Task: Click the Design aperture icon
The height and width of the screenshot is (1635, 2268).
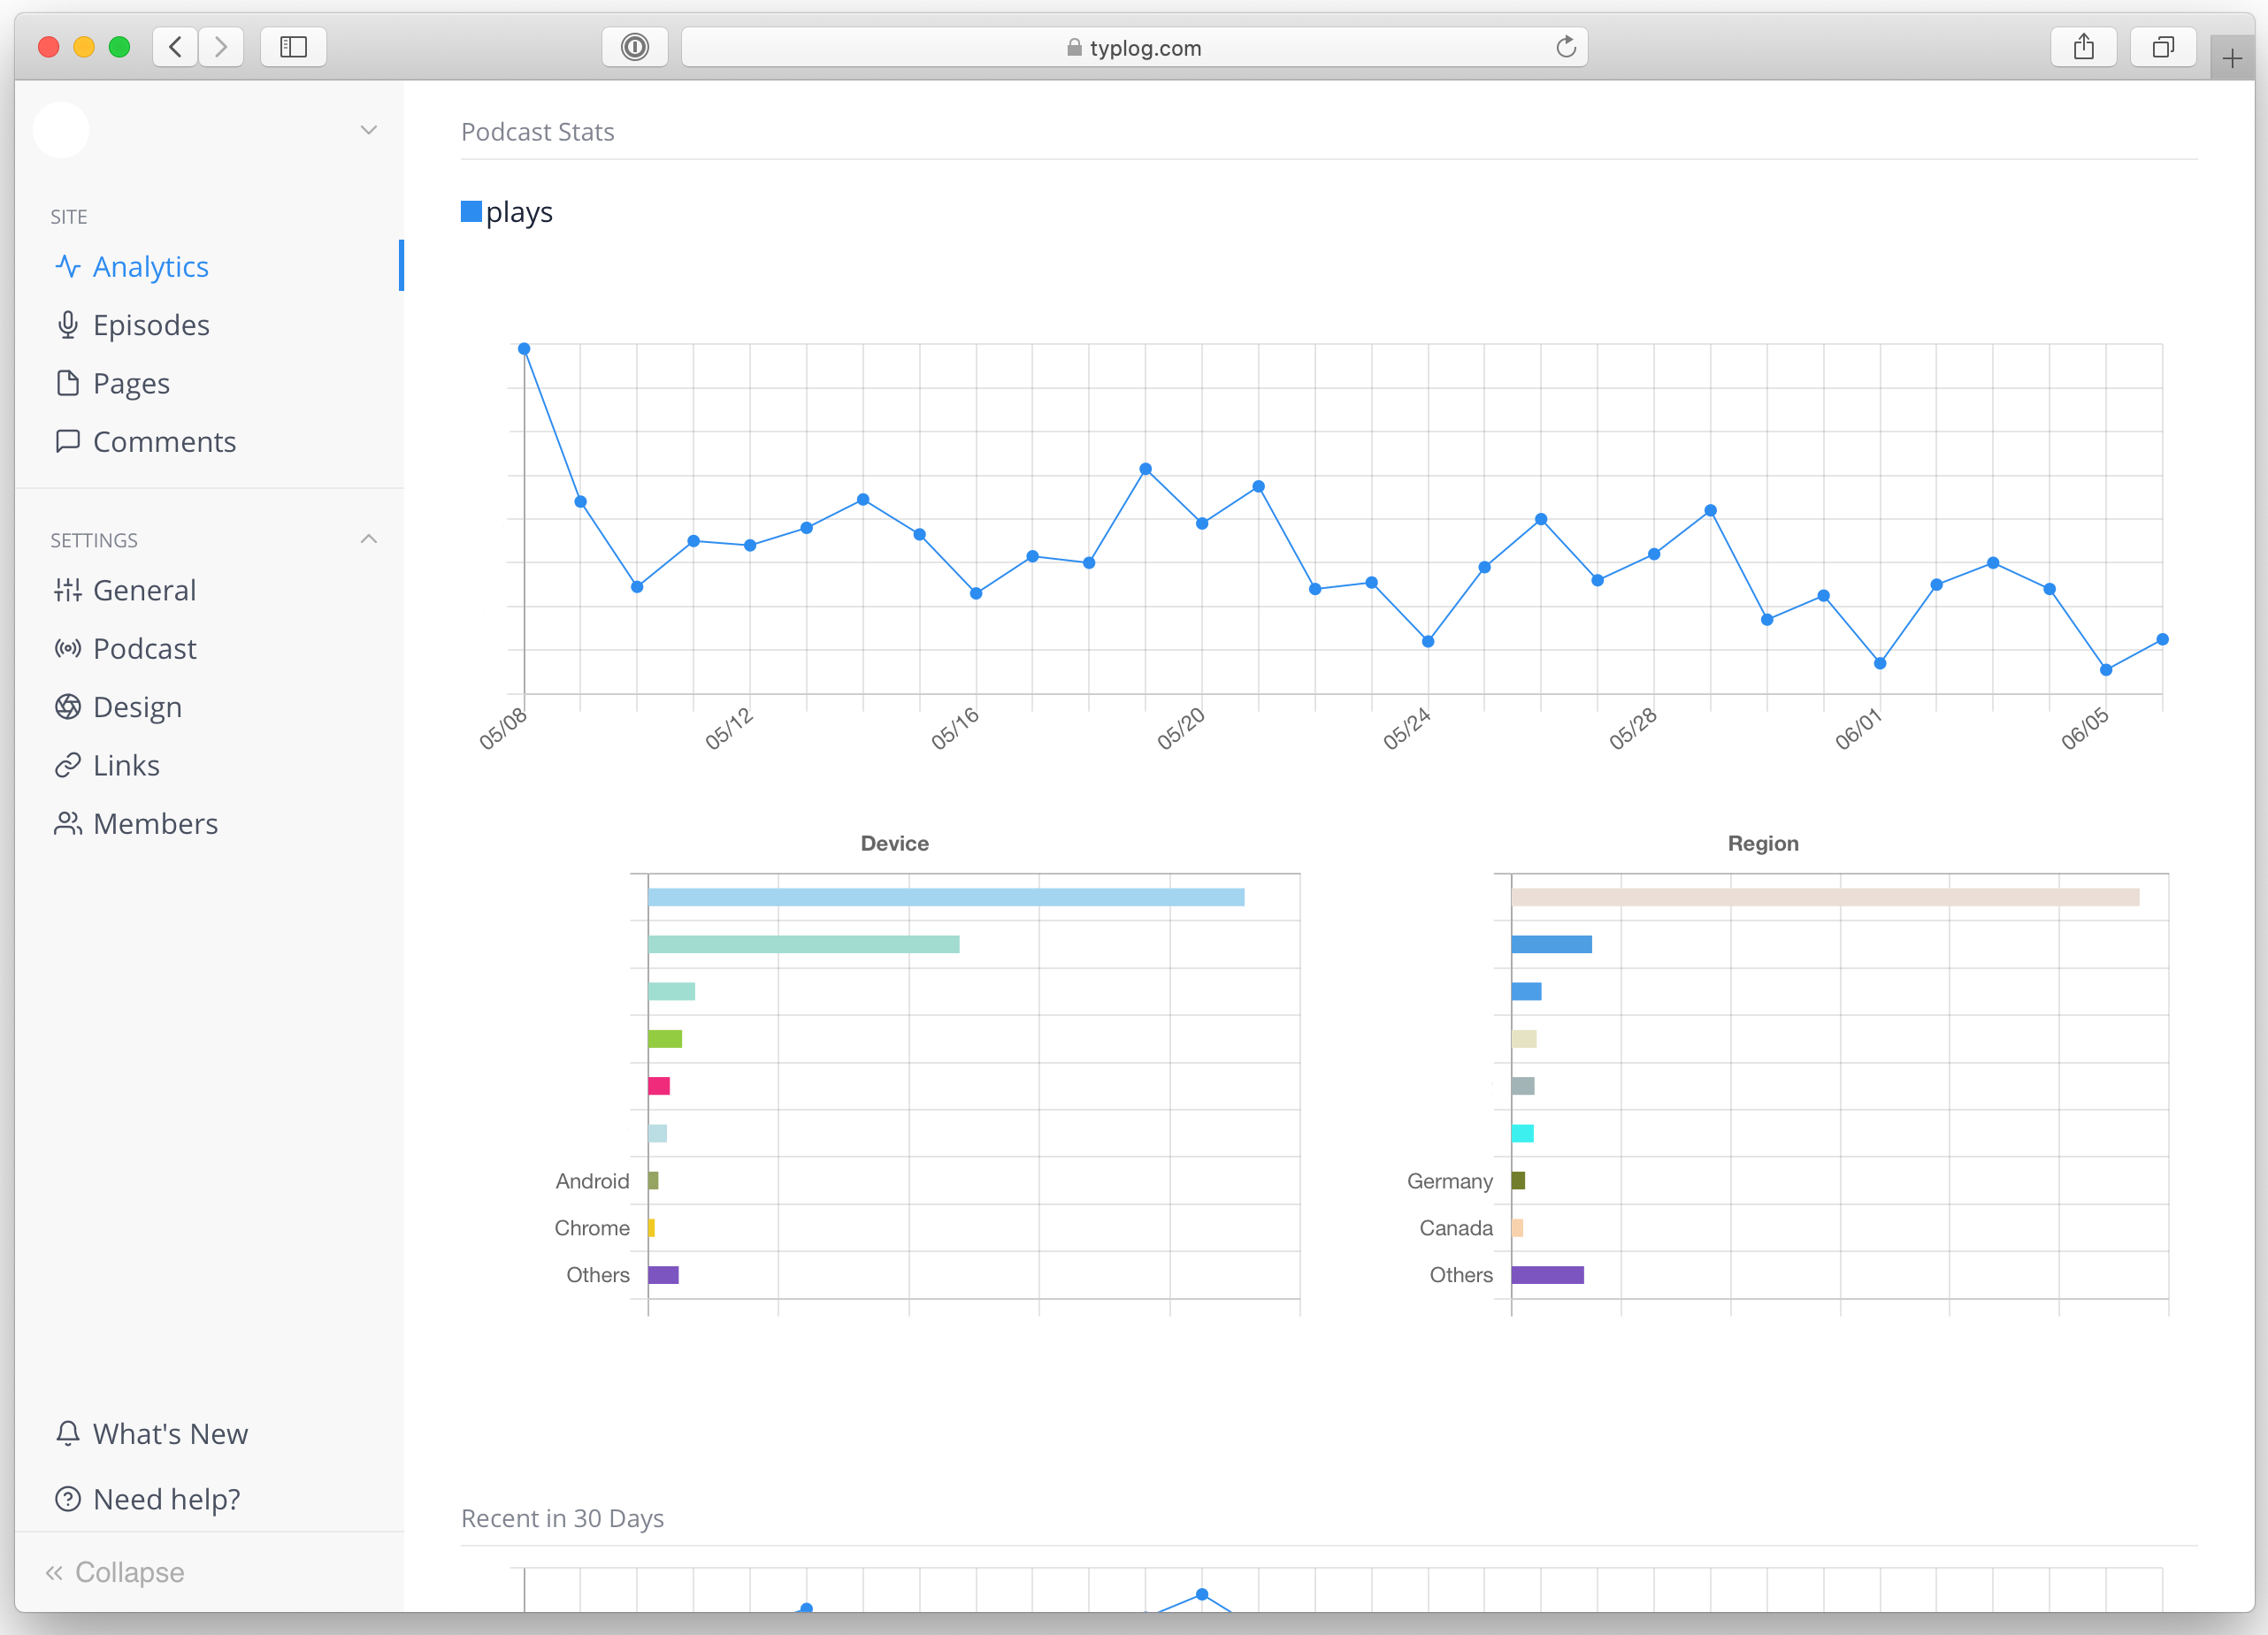Action: point(68,707)
